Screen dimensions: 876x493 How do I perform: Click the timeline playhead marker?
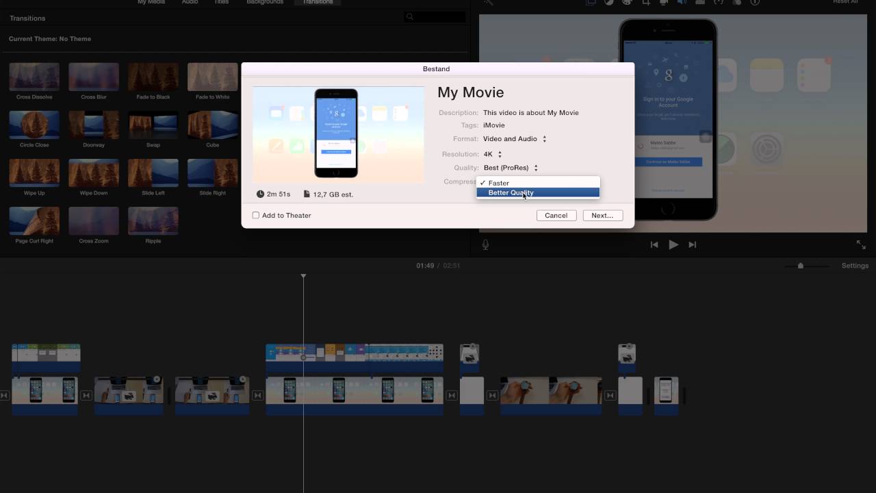[x=303, y=276]
